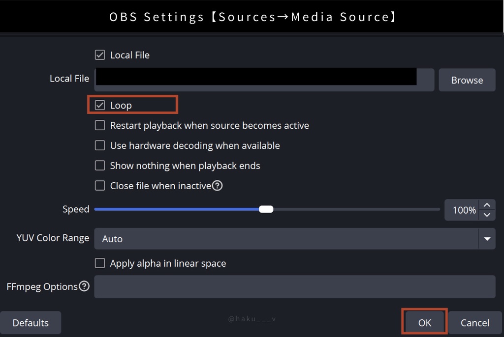Reset settings with the Defaults button
The width and height of the screenshot is (504, 337).
click(x=31, y=323)
